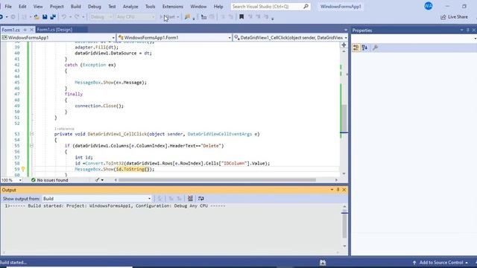Screen dimensions: 477x268
Task: Select the Categorized view in Properties
Action: (x=356, y=48)
